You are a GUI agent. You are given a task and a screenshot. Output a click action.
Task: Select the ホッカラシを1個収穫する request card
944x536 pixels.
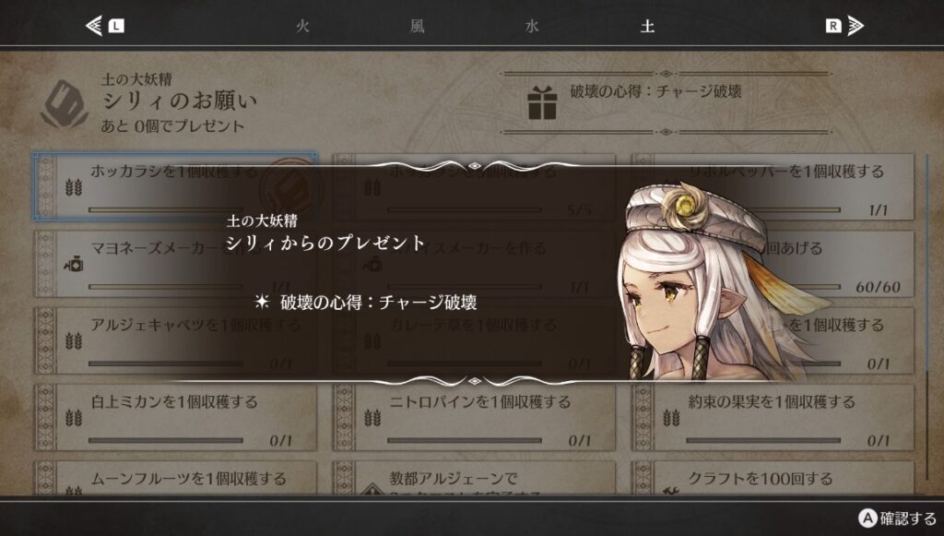coord(175,186)
